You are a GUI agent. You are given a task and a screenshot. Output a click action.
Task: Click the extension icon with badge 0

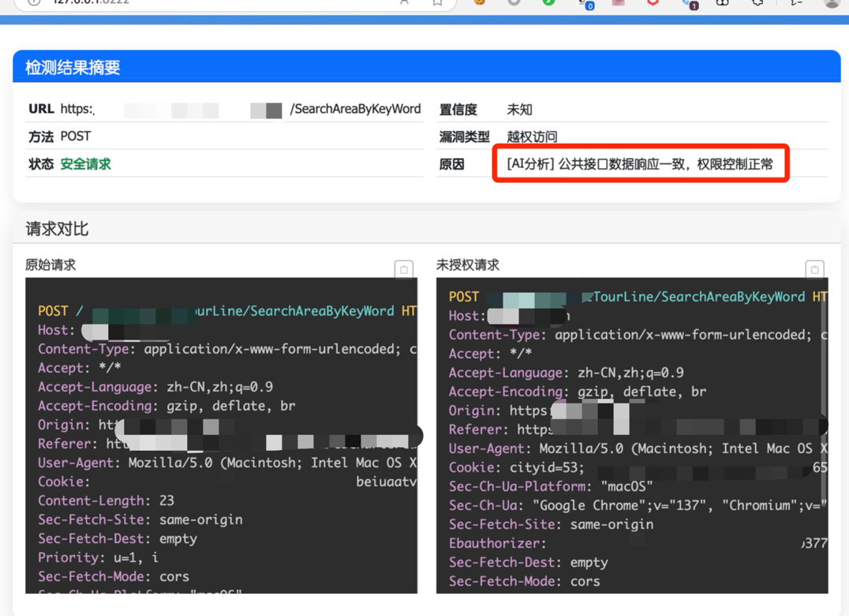[x=585, y=2]
